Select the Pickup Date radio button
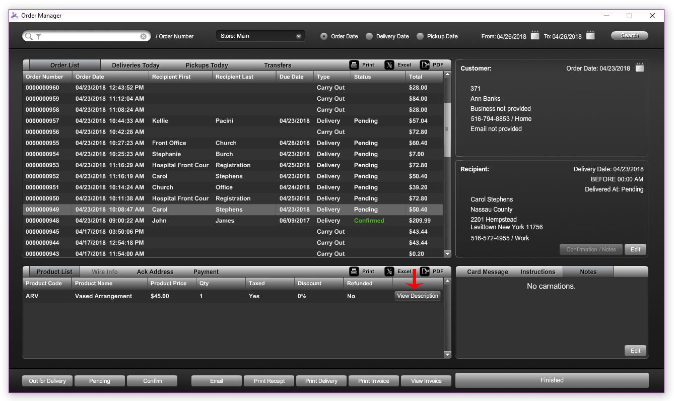This screenshot has height=401, width=674. [420, 36]
